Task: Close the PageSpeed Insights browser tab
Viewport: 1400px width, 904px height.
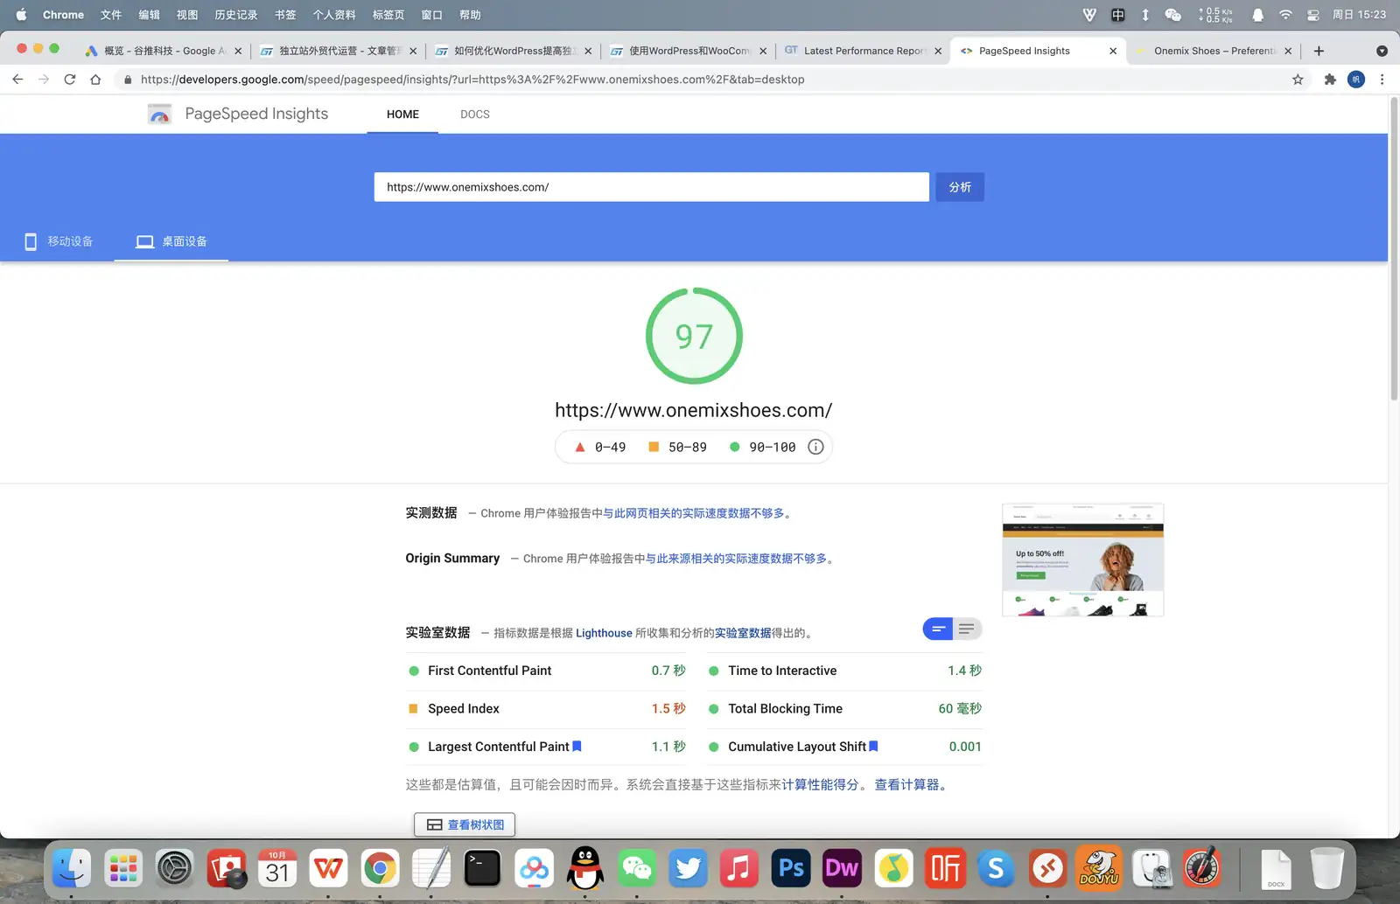Action: pos(1113,51)
